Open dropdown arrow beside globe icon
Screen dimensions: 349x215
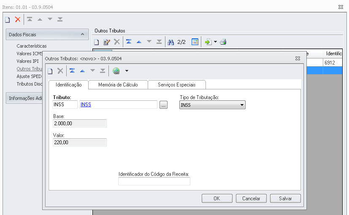tap(127, 71)
